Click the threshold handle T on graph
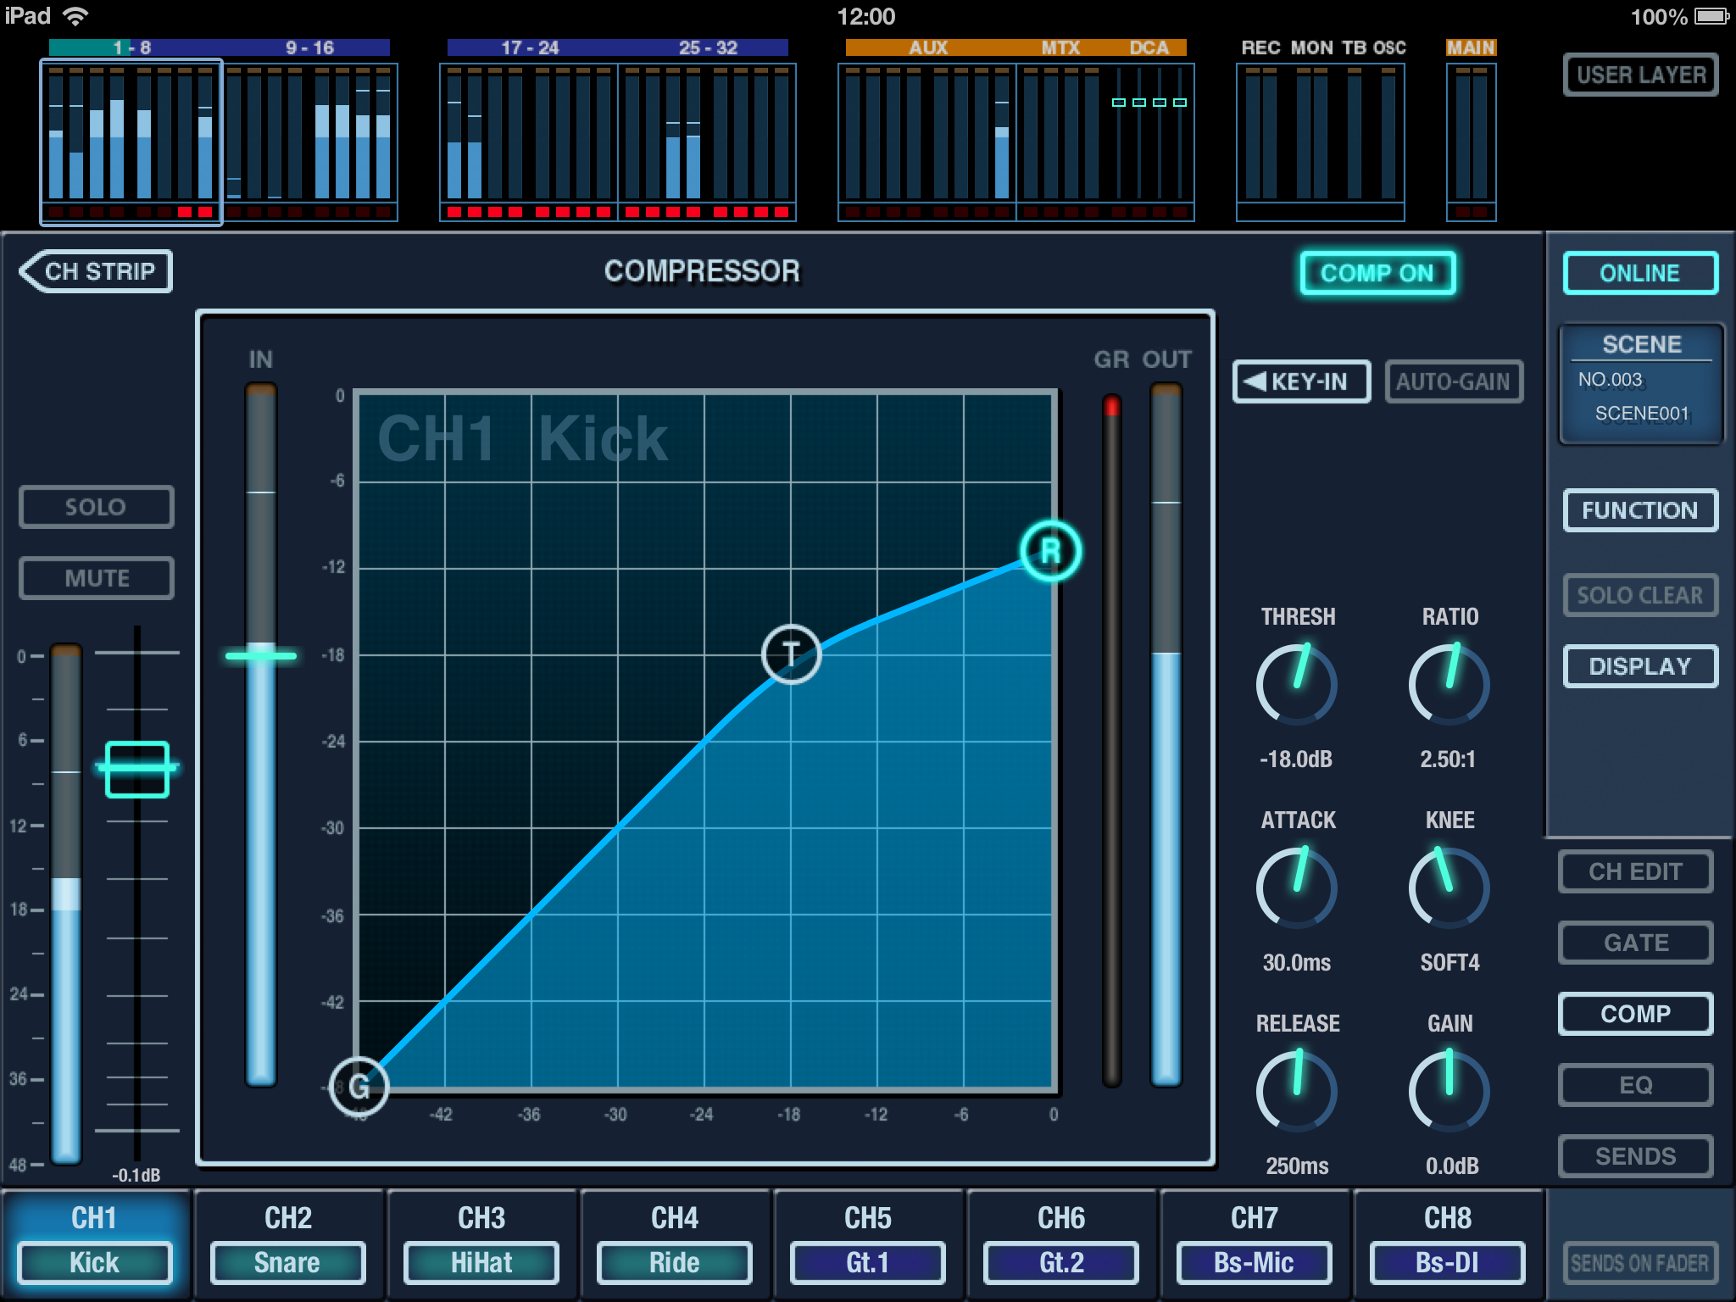The width and height of the screenshot is (1736, 1302). coord(791,654)
